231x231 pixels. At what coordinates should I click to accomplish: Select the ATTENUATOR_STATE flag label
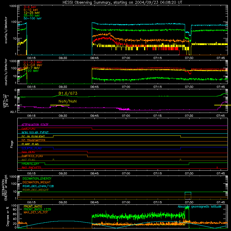(35, 125)
